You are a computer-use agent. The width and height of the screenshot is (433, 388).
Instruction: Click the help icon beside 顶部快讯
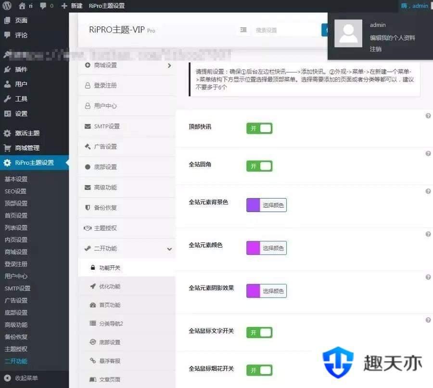428,116
